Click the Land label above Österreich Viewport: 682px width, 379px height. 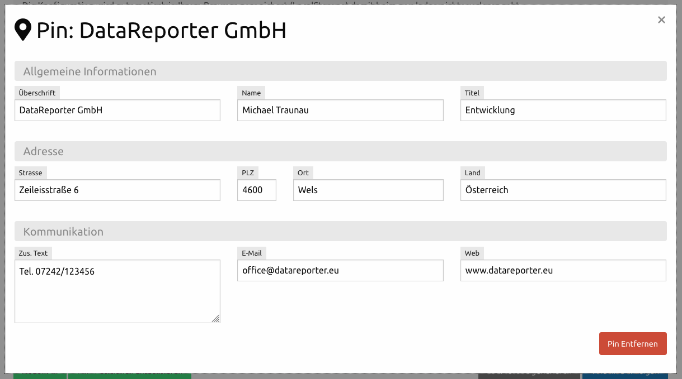pyautogui.click(x=473, y=173)
